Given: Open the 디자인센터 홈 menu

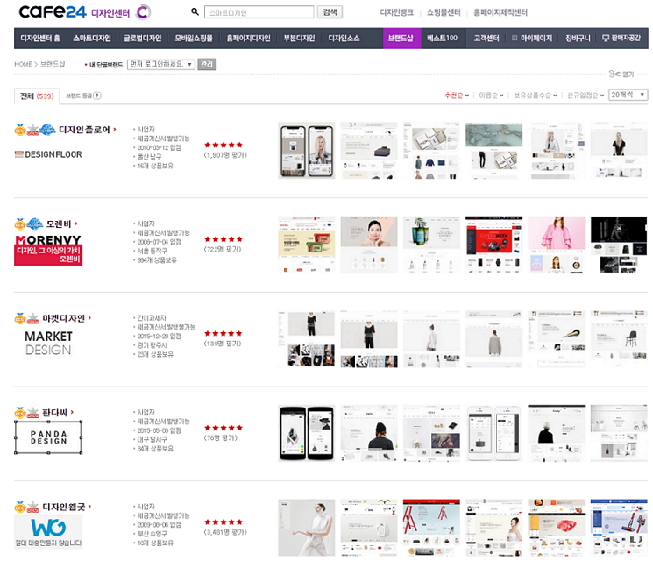Looking at the screenshot, I should point(40,39).
